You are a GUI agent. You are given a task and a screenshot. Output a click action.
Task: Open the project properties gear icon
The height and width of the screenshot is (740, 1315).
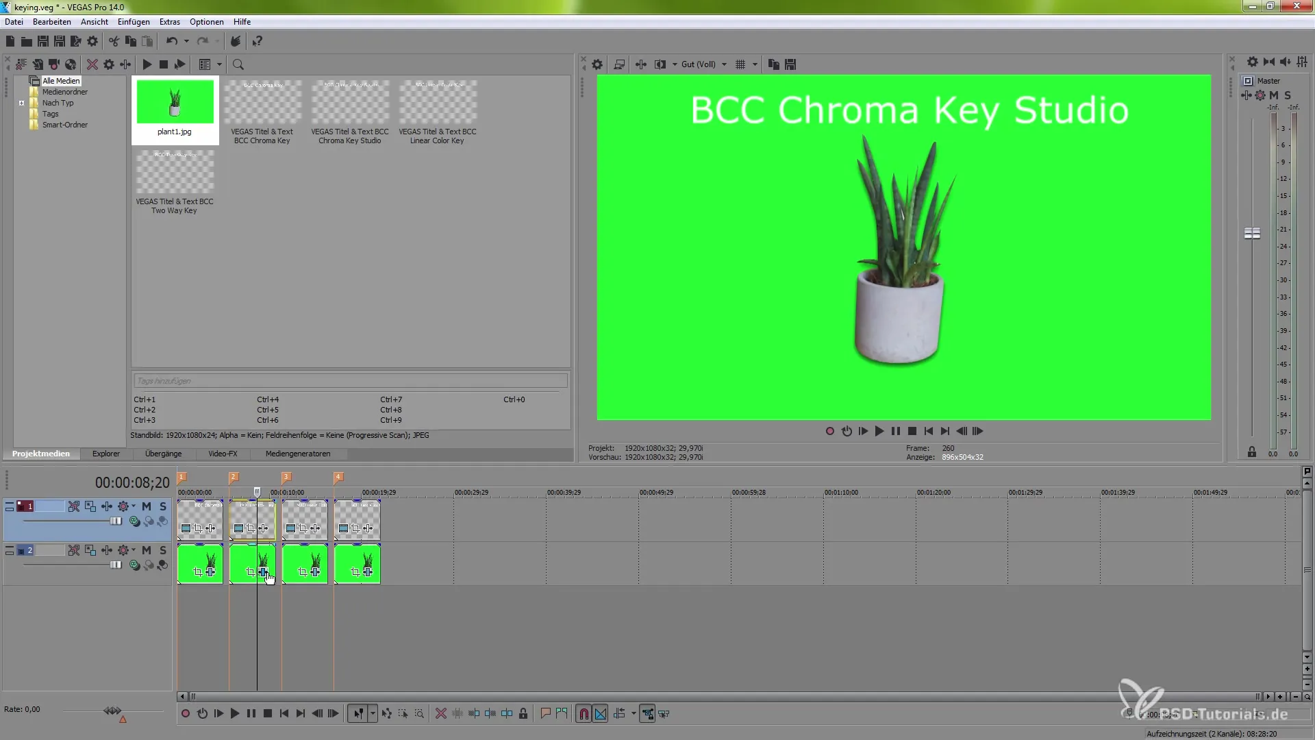(x=92, y=42)
